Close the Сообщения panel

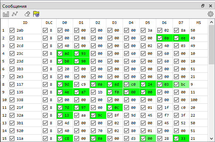(x=211, y=6)
